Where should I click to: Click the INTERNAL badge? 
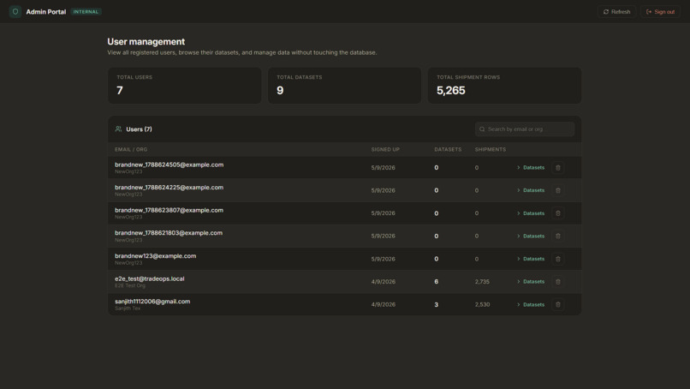tap(86, 12)
